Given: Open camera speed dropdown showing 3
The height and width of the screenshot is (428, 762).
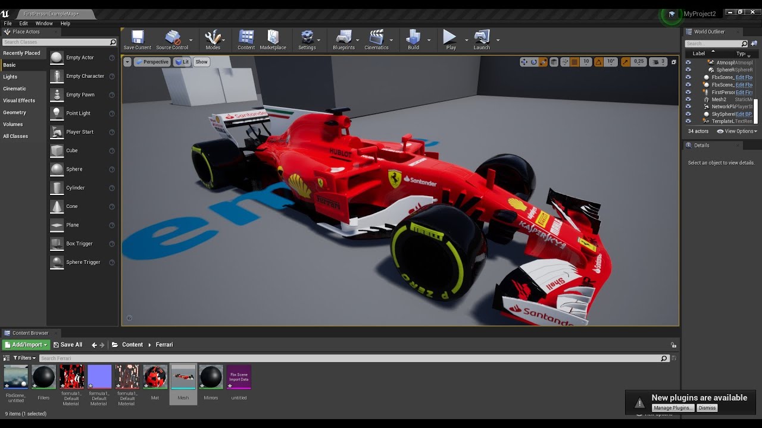Looking at the screenshot, I should click(659, 62).
